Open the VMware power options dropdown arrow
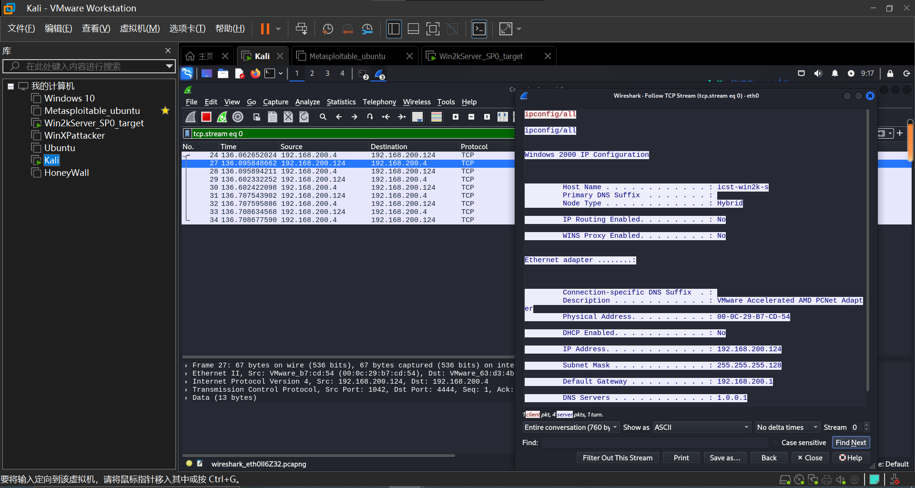Screen dimensions: 915x488 click(x=278, y=29)
